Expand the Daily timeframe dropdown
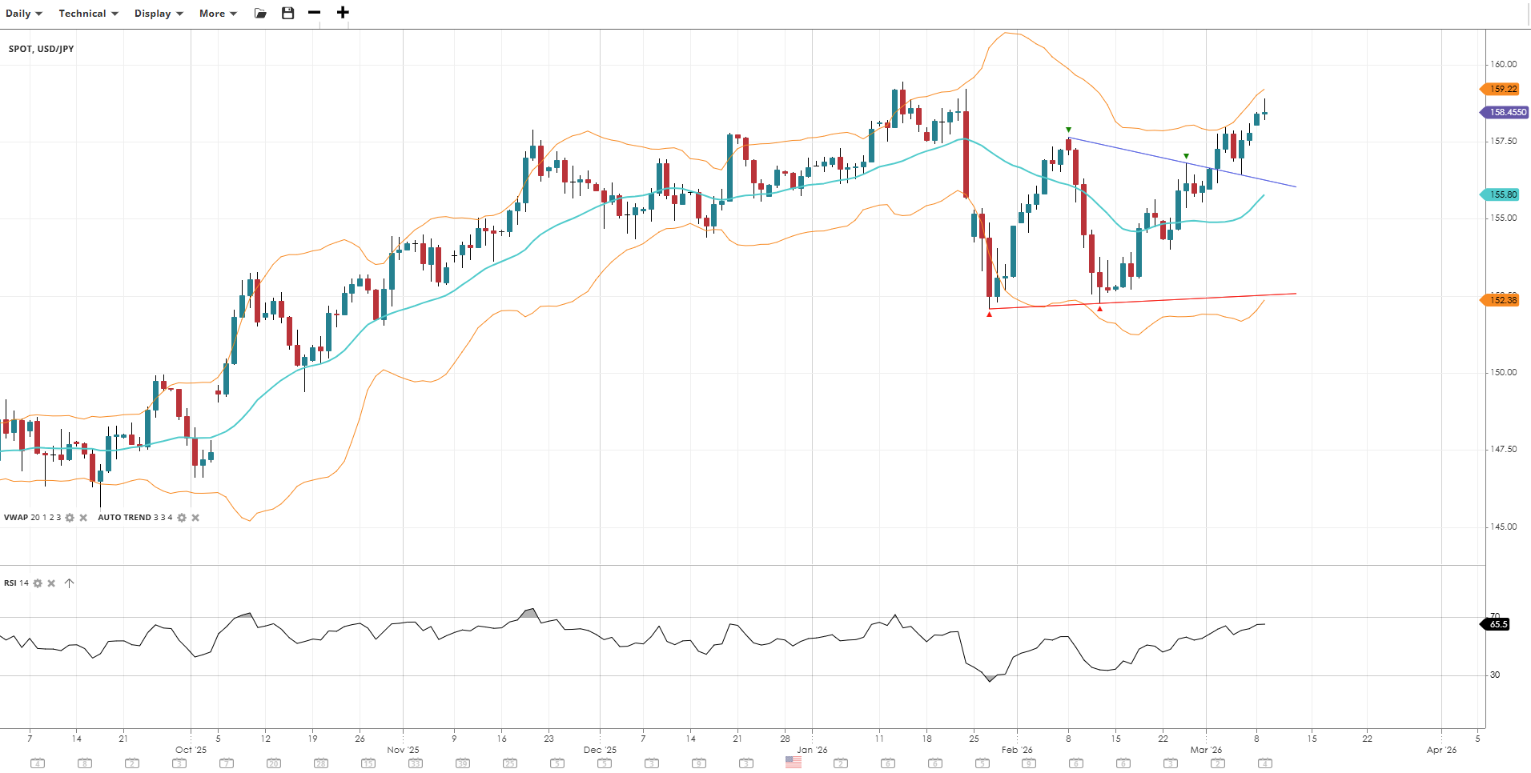The height and width of the screenshot is (773, 1531). [x=23, y=14]
